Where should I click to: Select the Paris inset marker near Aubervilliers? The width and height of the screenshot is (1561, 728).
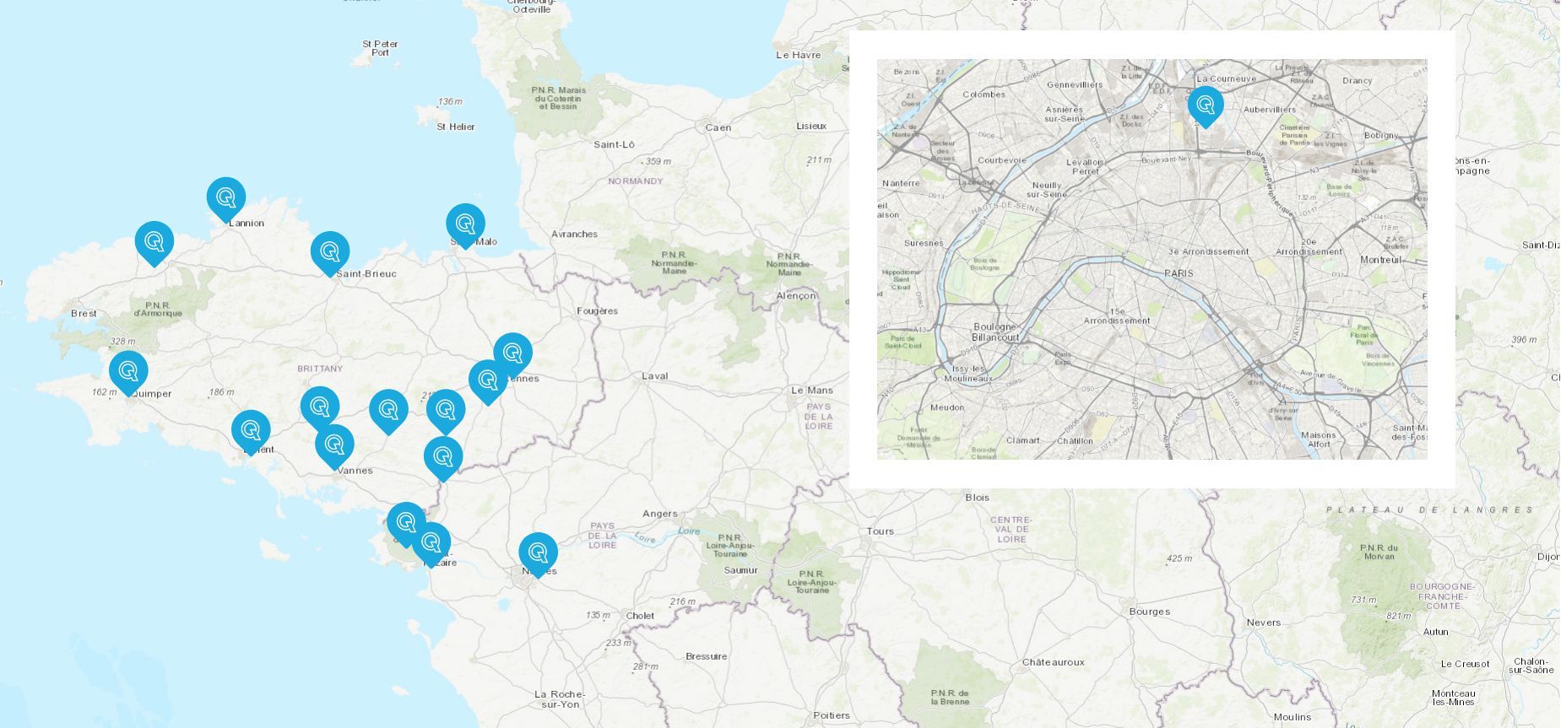click(x=1206, y=105)
